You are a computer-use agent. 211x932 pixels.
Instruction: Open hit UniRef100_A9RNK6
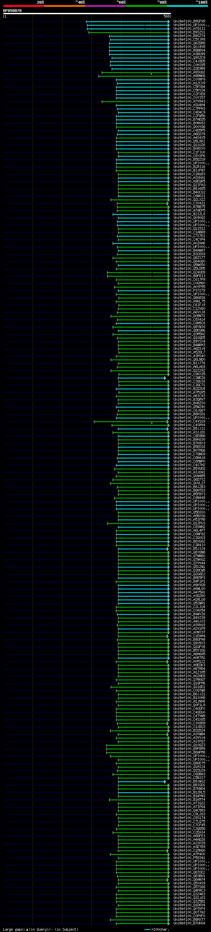pos(189,76)
